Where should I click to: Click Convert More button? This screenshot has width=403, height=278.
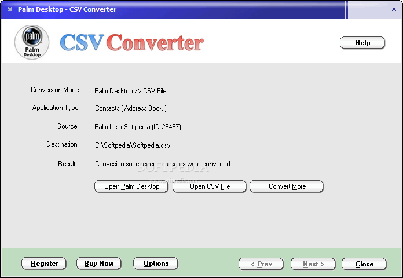(287, 186)
